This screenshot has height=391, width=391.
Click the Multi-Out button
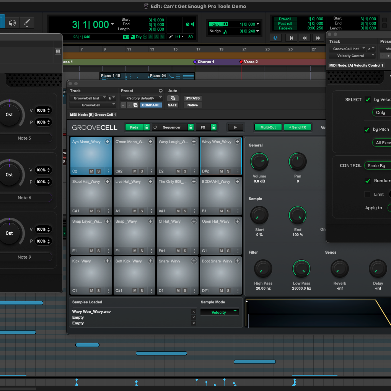click(x=268, y=127)
